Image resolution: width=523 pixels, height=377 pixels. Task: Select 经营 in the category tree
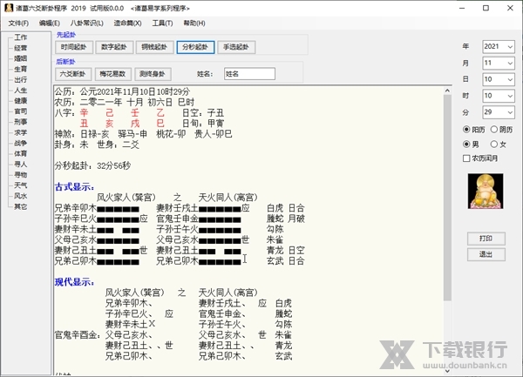pos(20,48)
